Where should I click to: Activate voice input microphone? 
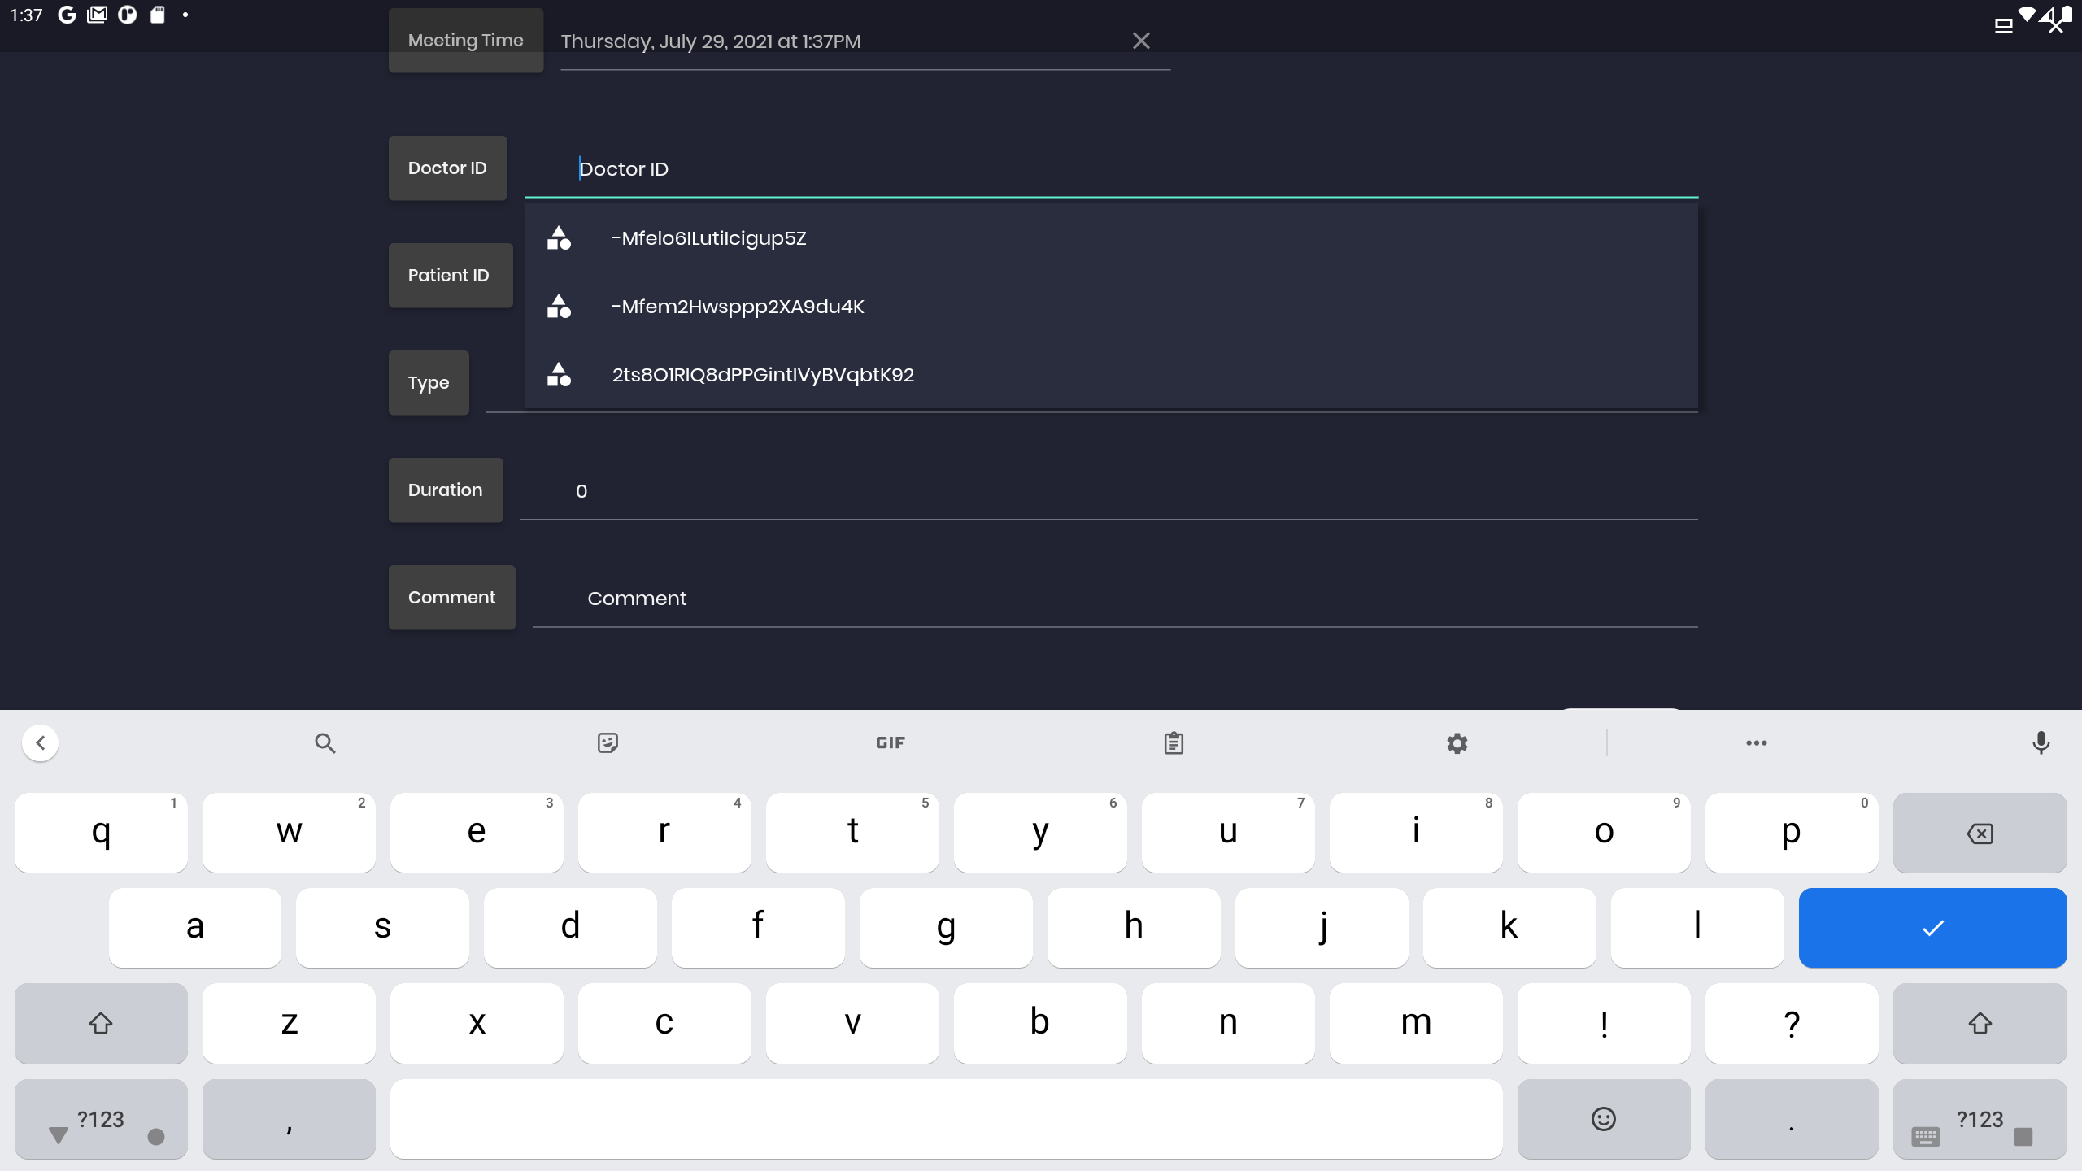[x=2041, y=742]
